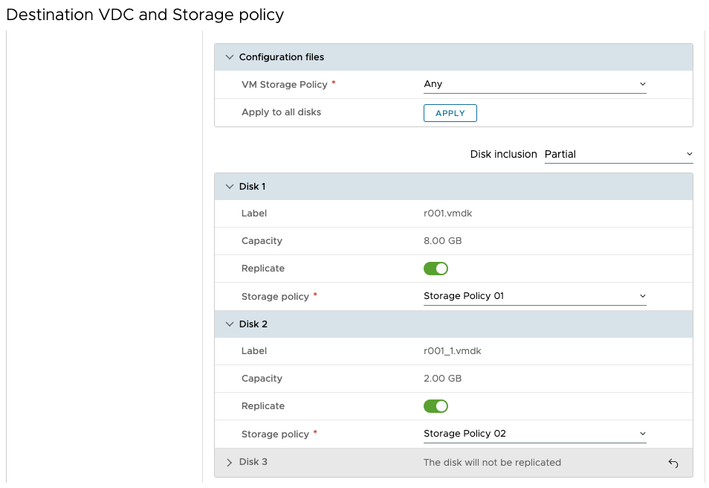Image resolution: width=709 pixels, height=488 pixels.
Task: Collapse the Configuration files section chevron
Action: tap(229, 57)
